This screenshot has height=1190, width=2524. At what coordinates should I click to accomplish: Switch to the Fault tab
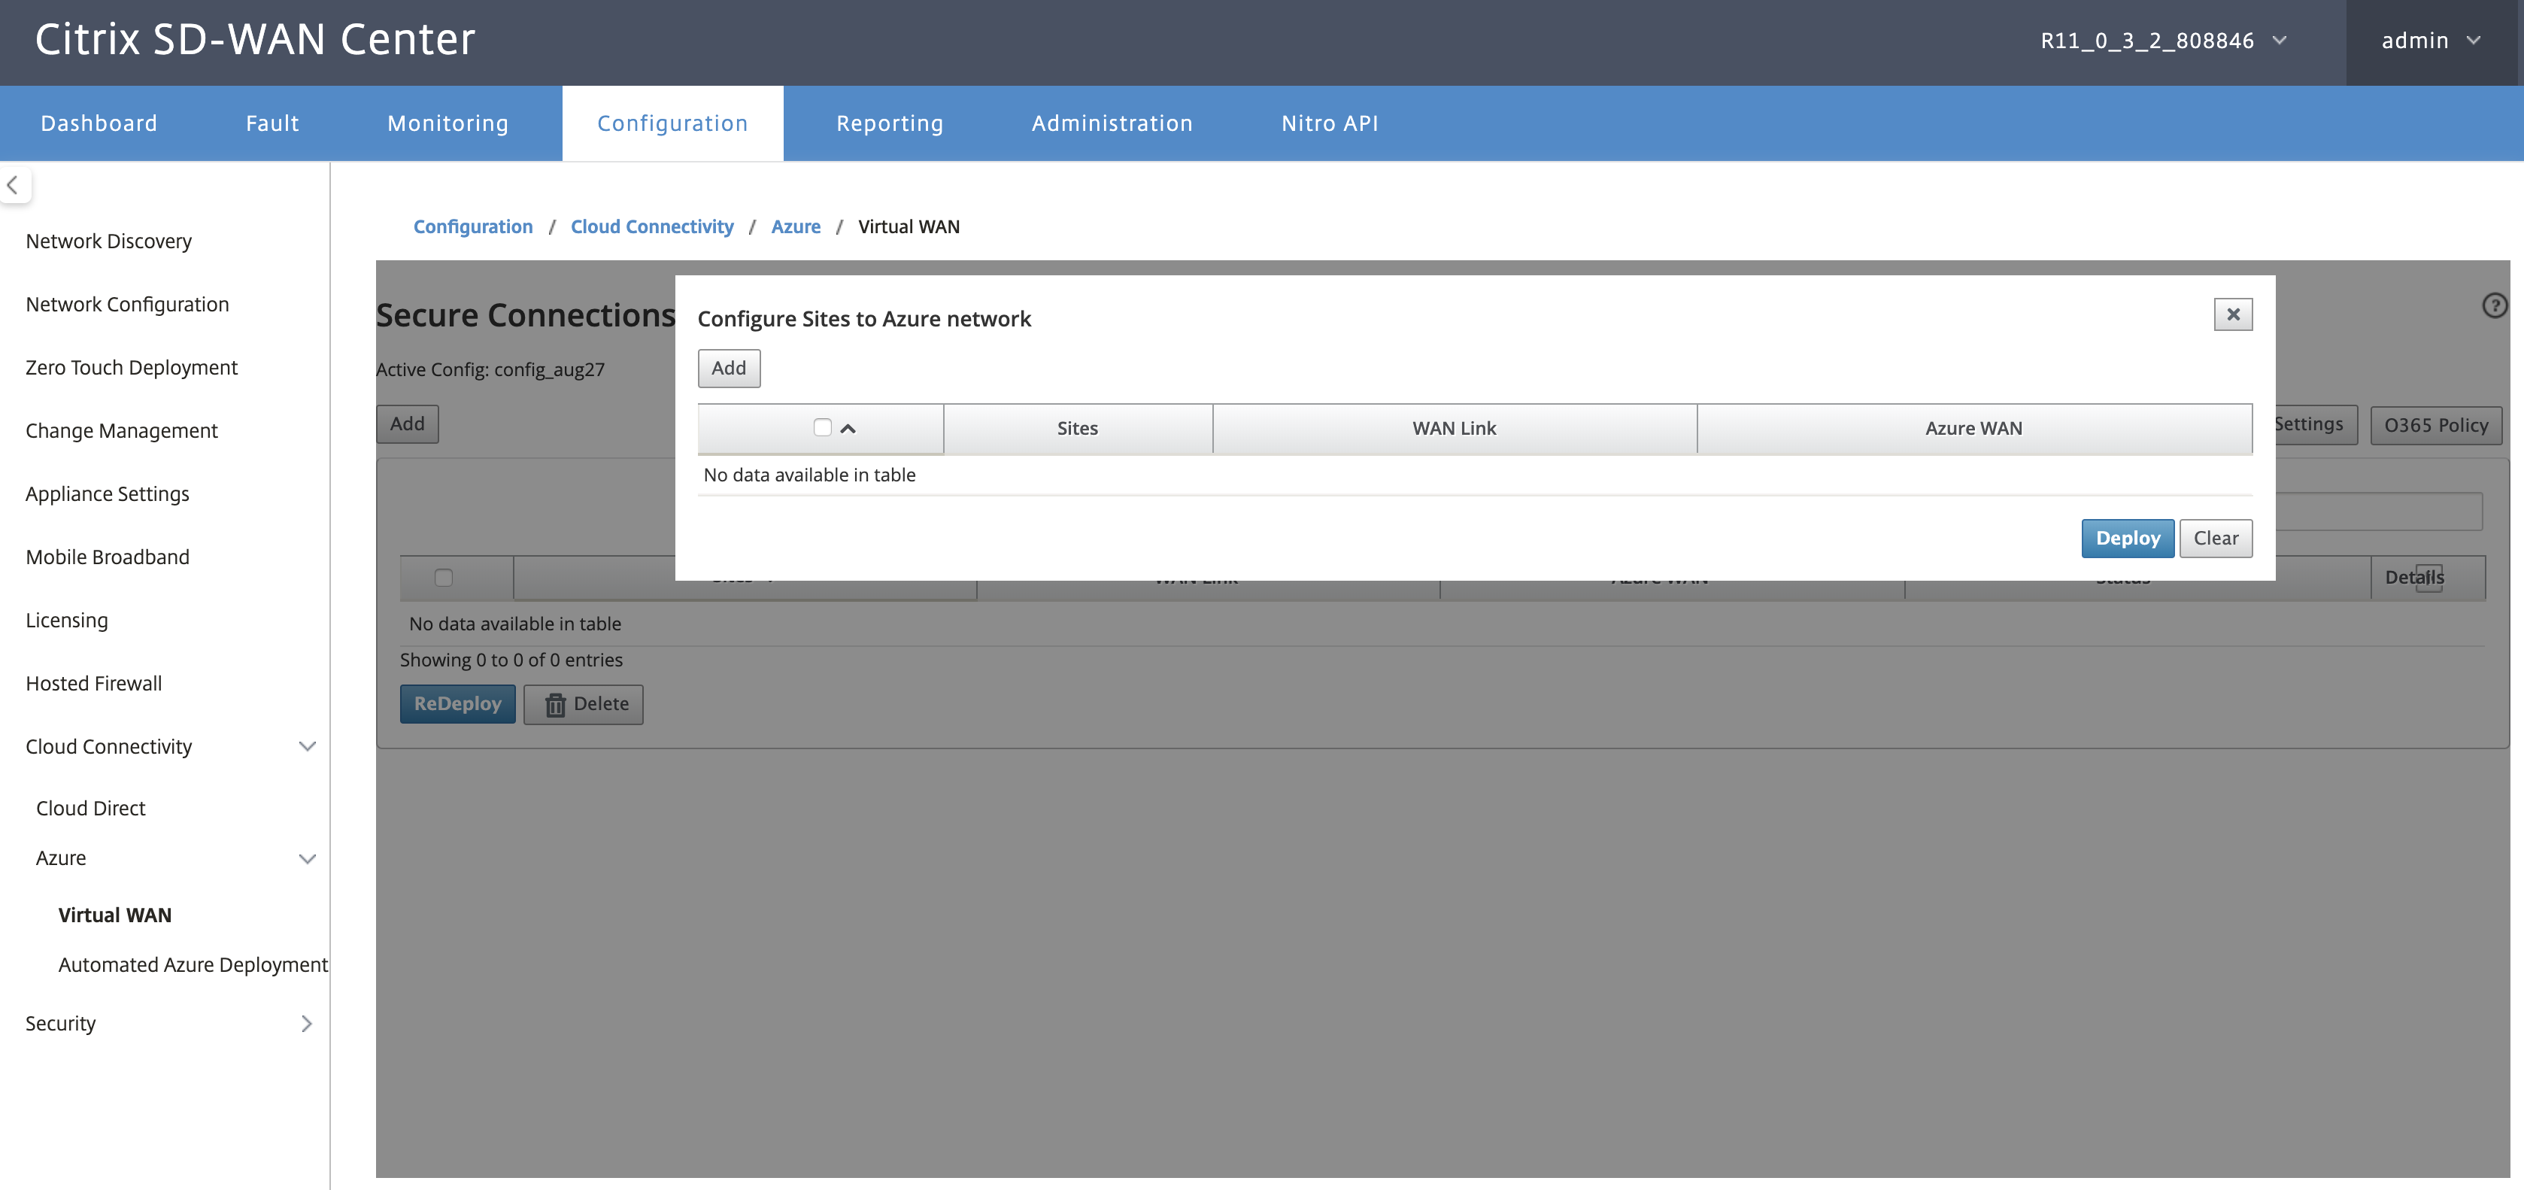tap(272, 123)
